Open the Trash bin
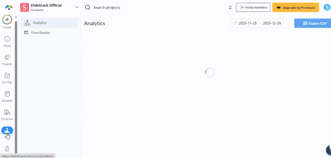Viewport: 331px width, 158px height. click(x=7, y=148)
